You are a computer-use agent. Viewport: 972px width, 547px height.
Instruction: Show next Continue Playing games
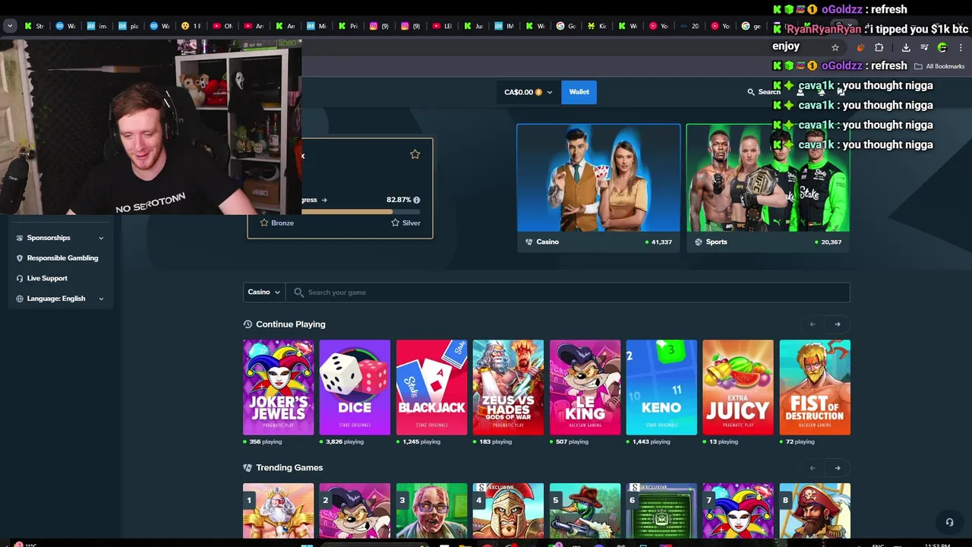838,324
